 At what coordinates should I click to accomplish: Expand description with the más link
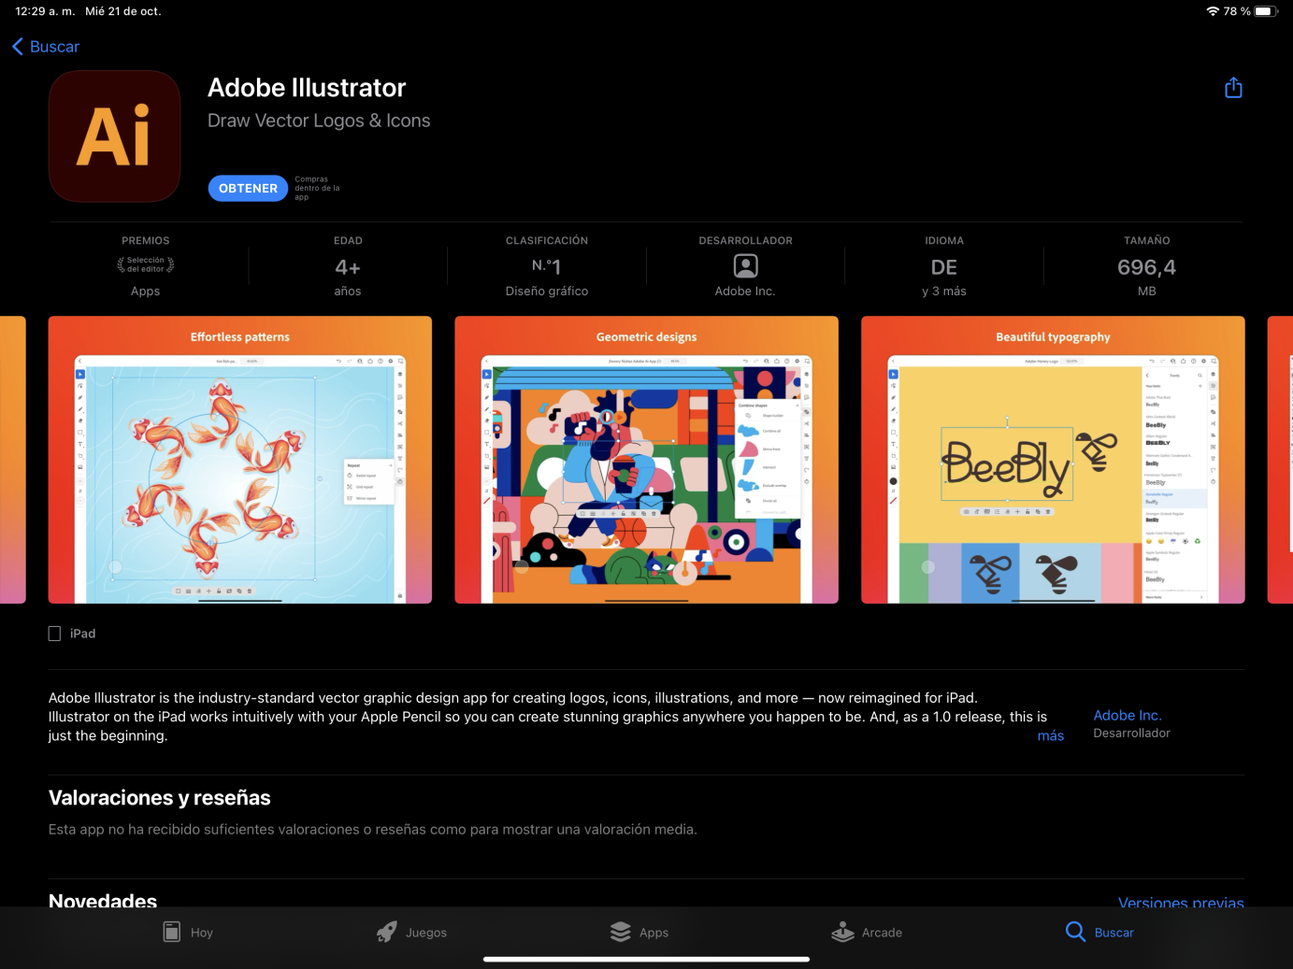(x=1051, y=735)
